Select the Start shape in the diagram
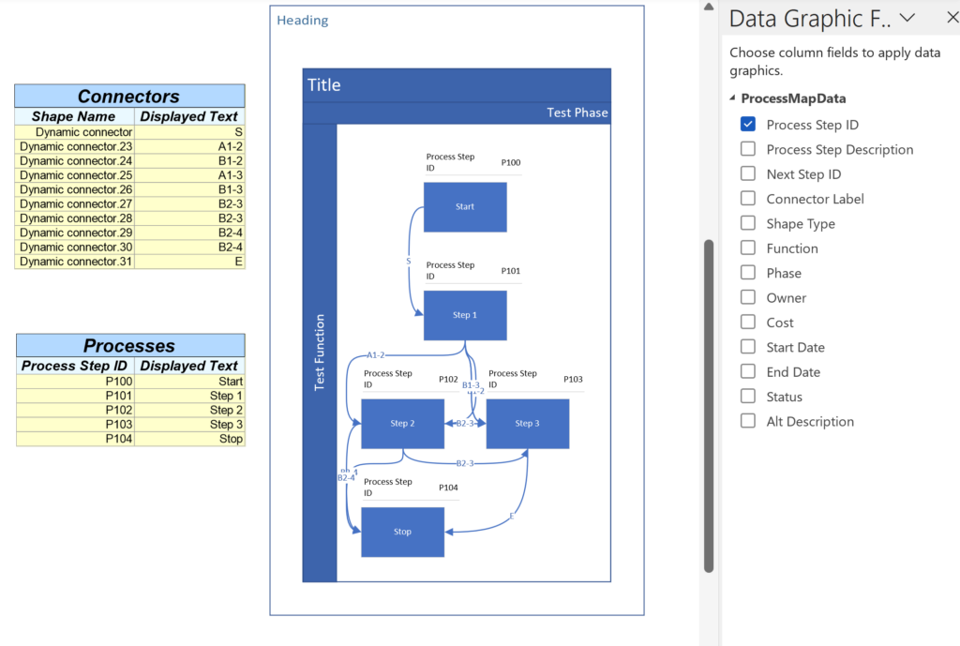 465,207
